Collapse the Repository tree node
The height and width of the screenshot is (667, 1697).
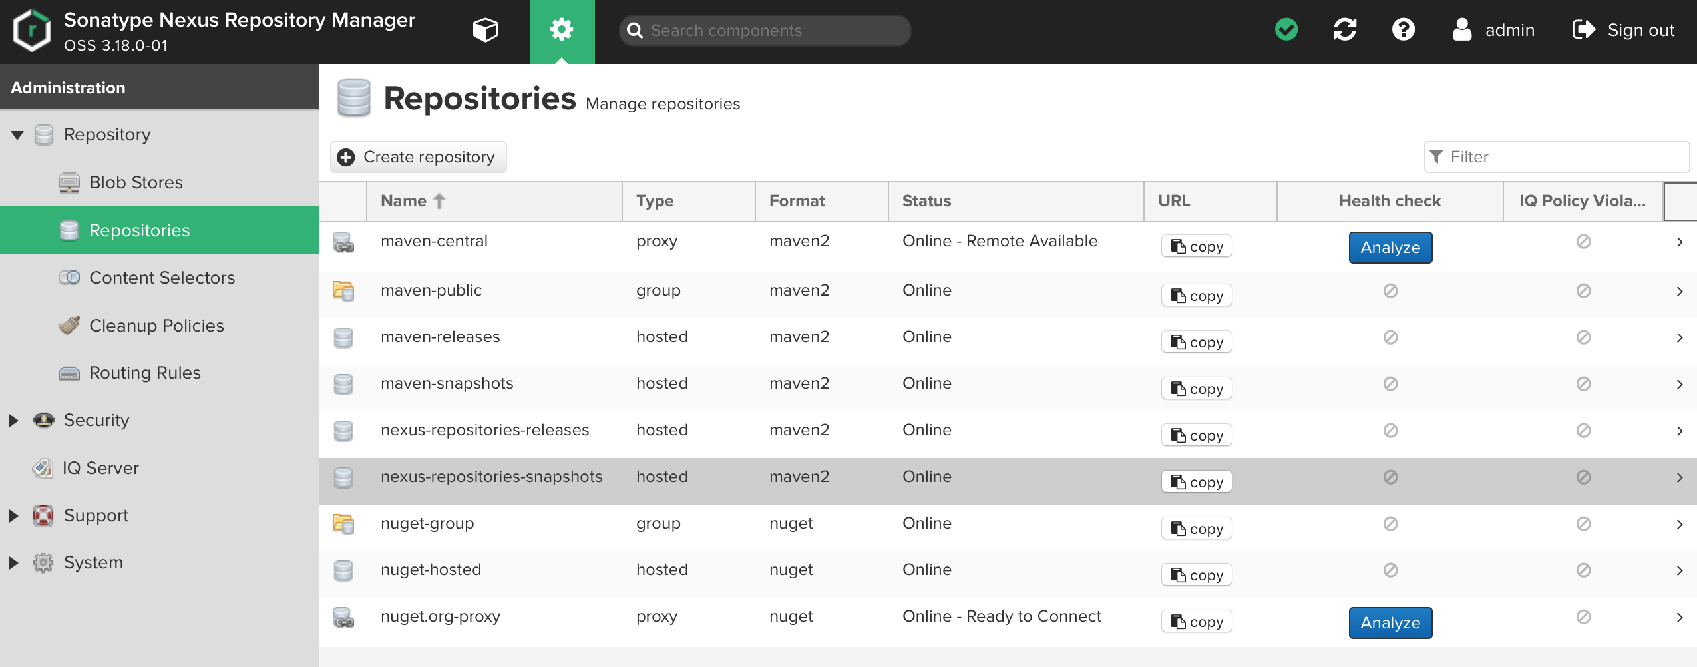tap(17, 135)
